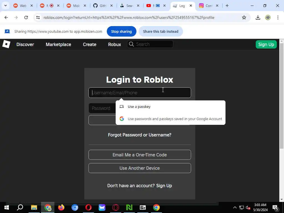Close the Roblox Login tab

click(x=191, y=6)
